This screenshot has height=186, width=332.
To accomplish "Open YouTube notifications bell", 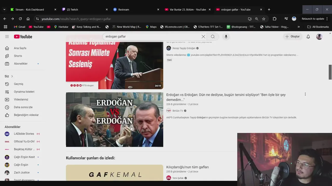I will [308, 36].
